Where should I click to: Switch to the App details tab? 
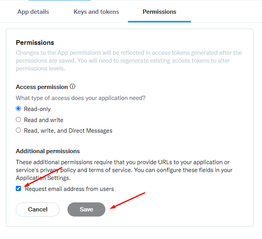[33, 12]
